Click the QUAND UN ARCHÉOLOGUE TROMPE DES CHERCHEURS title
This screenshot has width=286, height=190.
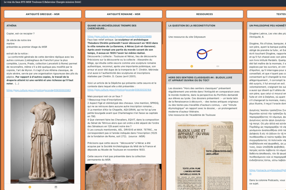click(112, 27)
